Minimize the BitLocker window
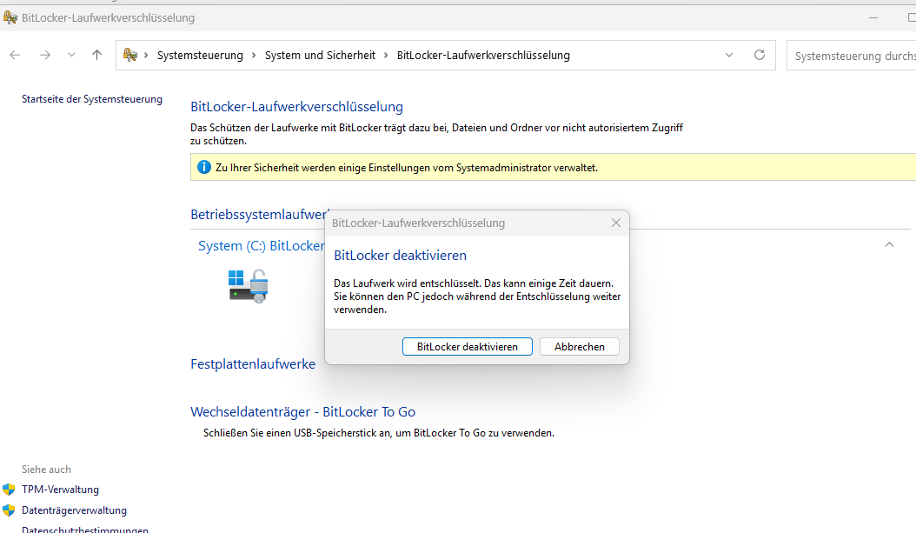 click(873, 18)
